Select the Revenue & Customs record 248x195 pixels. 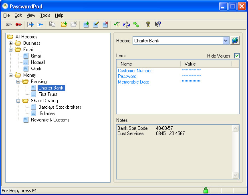pyautogui.click(x=50, y=120)
